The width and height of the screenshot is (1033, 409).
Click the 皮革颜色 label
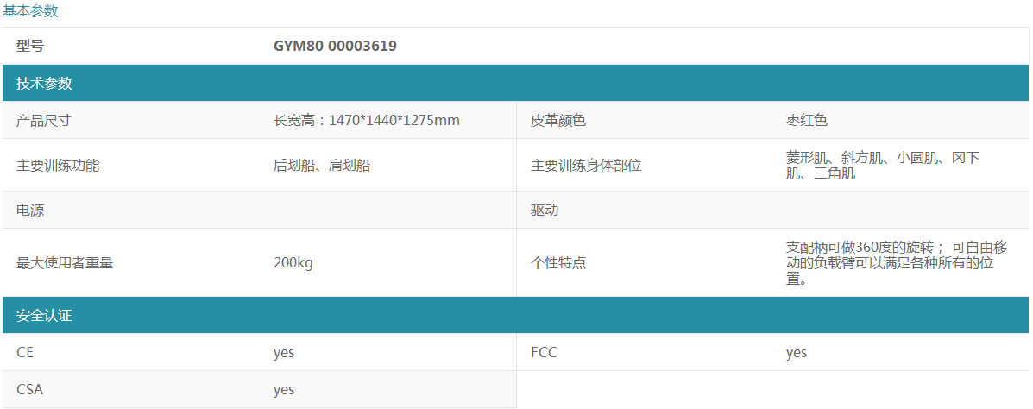(x=558, y=120)
